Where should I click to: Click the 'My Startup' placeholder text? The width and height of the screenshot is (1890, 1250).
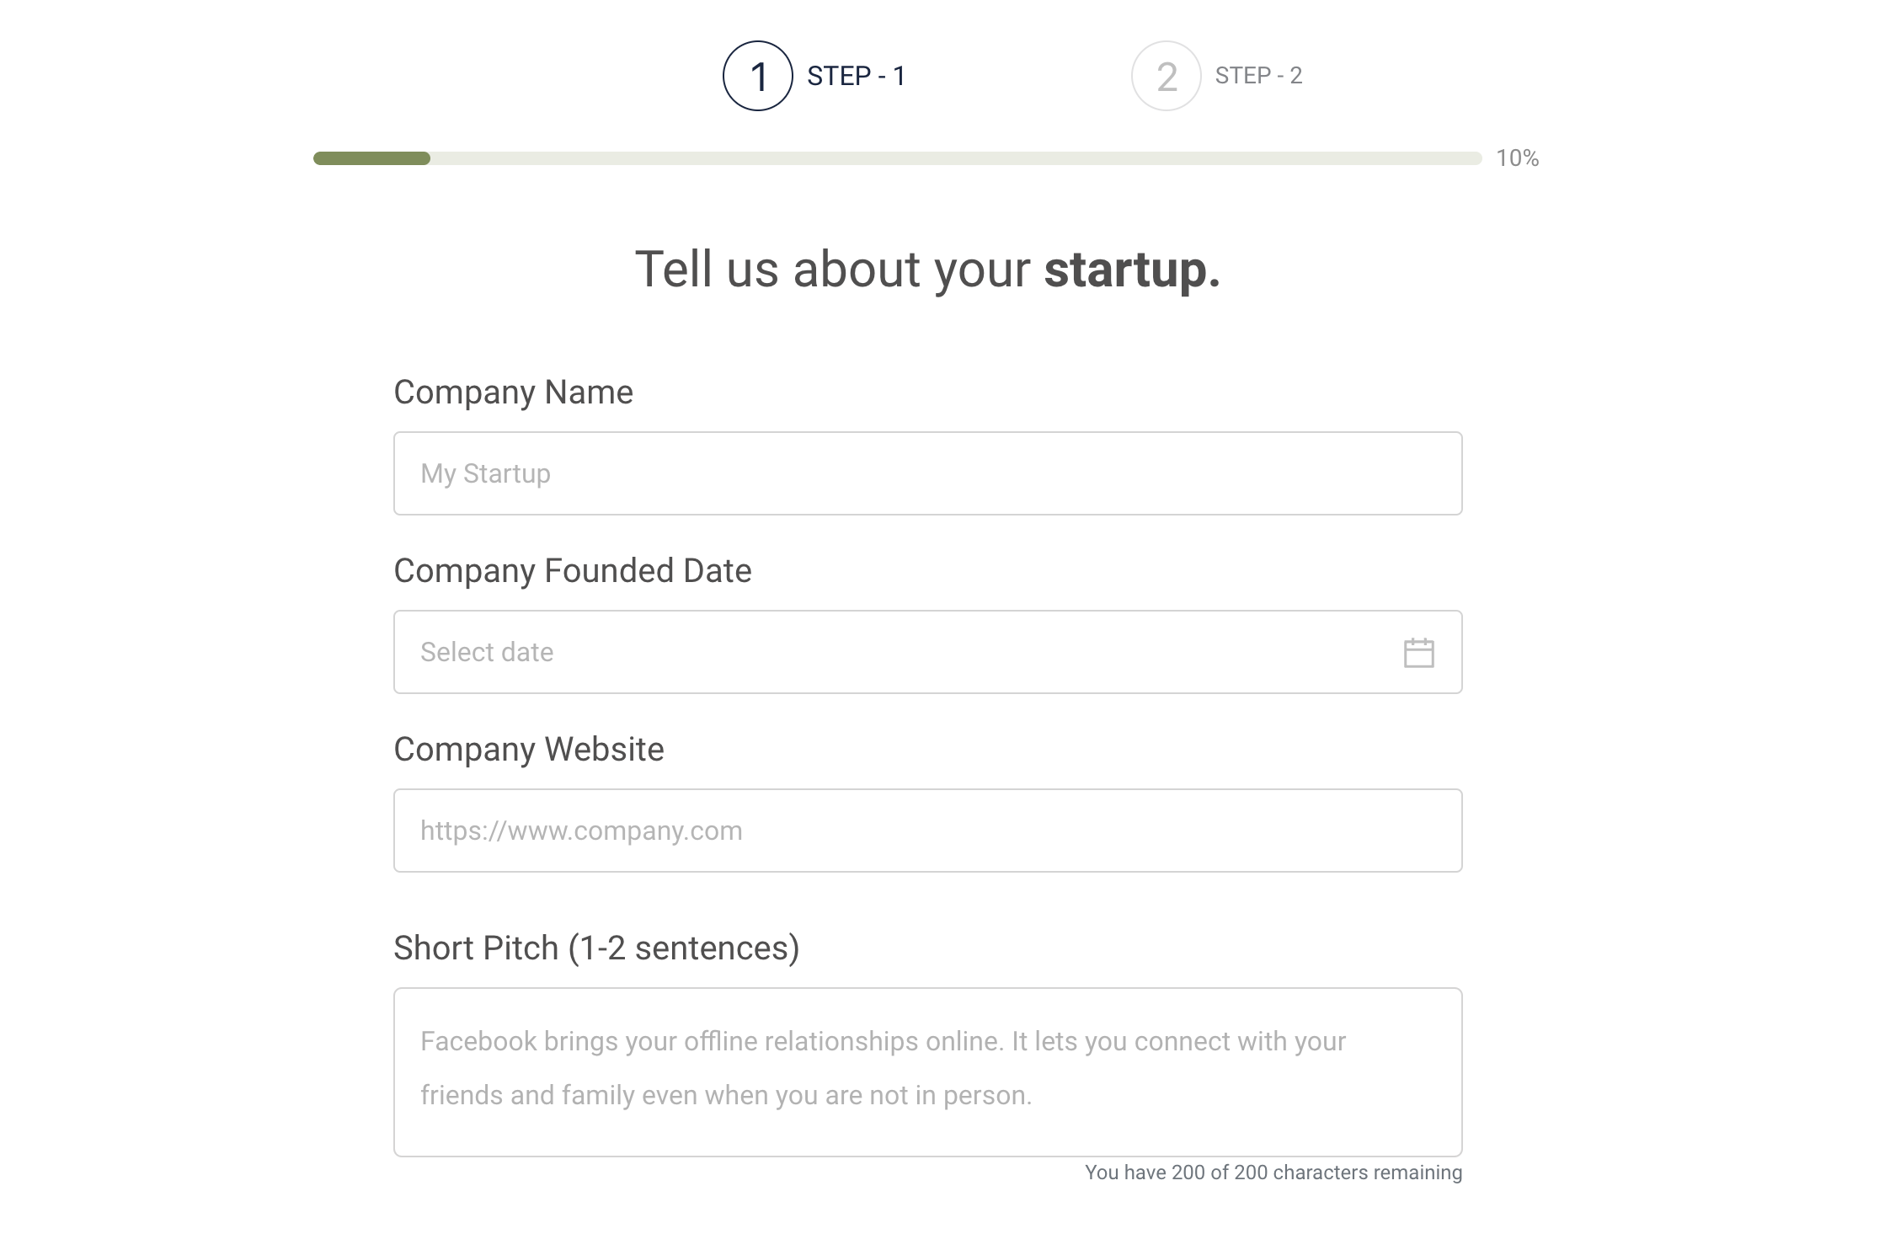[485, 473]
